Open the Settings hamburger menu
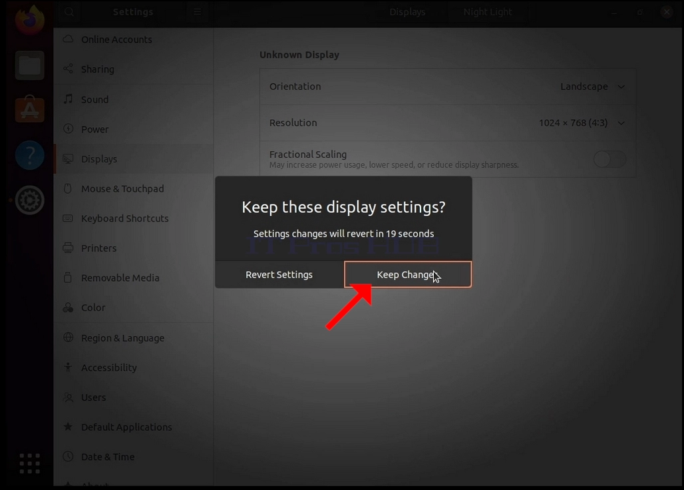 coord(198,12)
